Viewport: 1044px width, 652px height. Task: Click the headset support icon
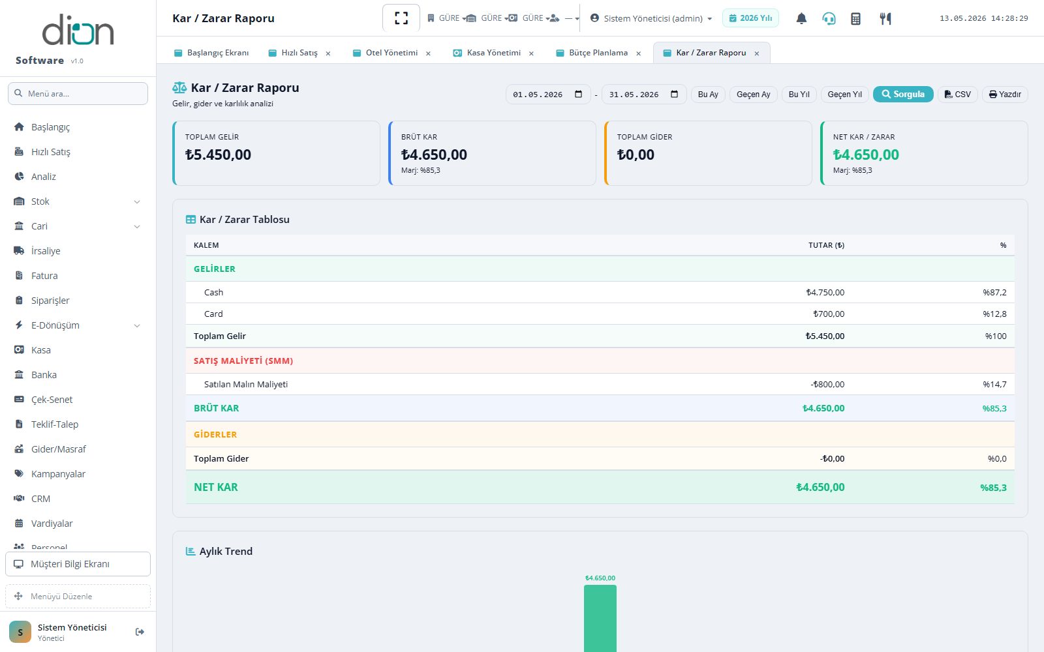pyautogui.click(x=829, y=18)
